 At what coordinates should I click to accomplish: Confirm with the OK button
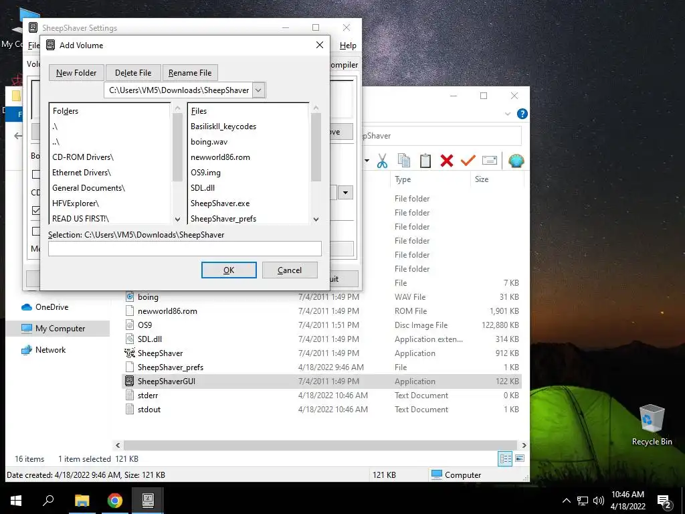[x=229, y=270]
